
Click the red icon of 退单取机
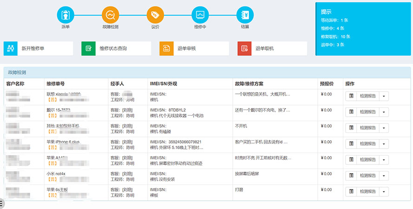[x=244, y=48]
